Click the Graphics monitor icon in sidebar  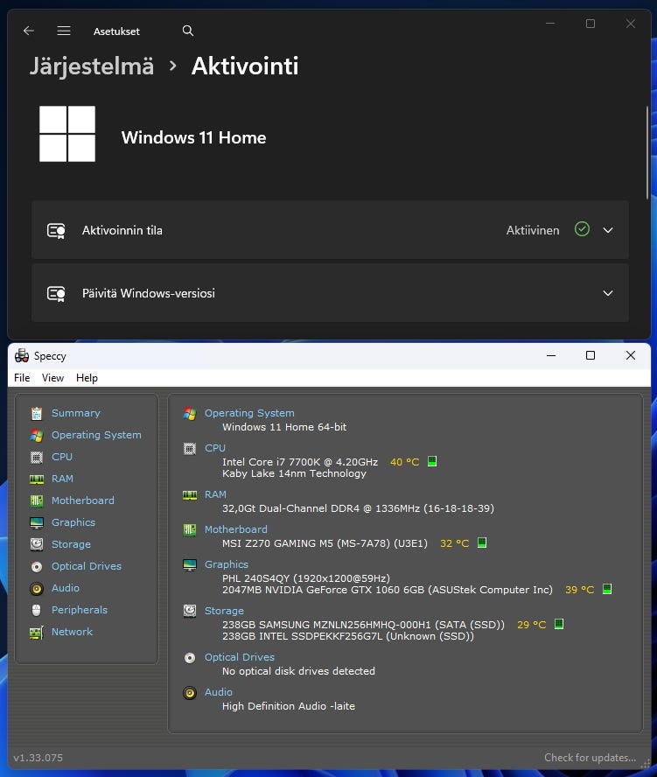point(37,522)
